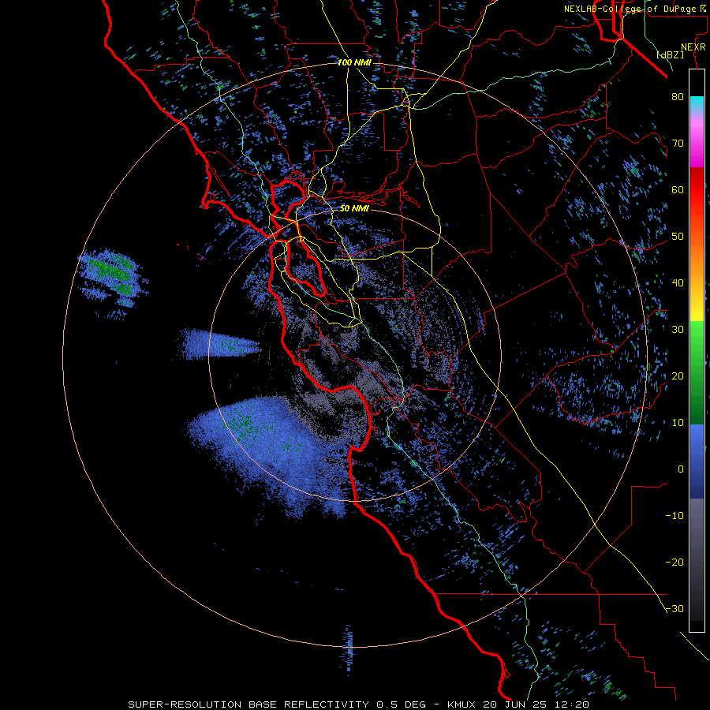Click the 80 value on dBZ scale

pos(678,96)
